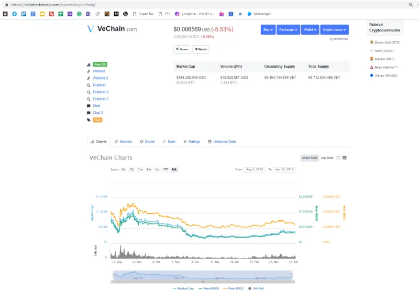Open the jumper.ai bookmark

[x=194, y=14]
